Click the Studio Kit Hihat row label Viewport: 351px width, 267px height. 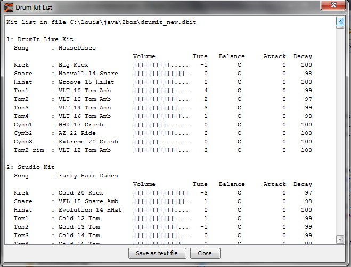23,210
